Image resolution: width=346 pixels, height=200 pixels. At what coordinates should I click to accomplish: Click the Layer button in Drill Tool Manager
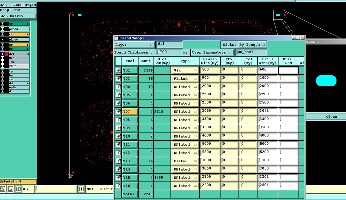tap(134, 45)
